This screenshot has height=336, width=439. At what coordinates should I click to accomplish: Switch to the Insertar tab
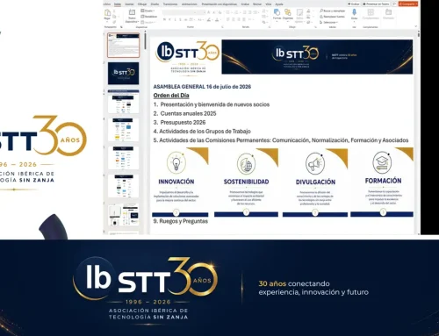click(129, 4)
